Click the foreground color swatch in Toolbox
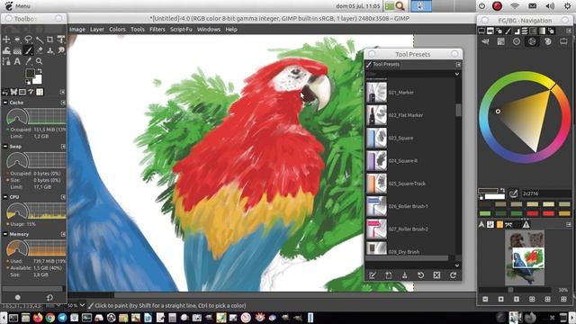The width and height of the screenshot is (576, 324). [30, 73]
